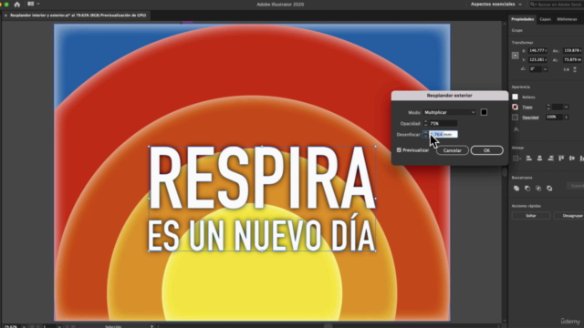Open the Opacidad link in Apariencia
Viewport: 584px width, 328px height.
(x=530, y=118)
